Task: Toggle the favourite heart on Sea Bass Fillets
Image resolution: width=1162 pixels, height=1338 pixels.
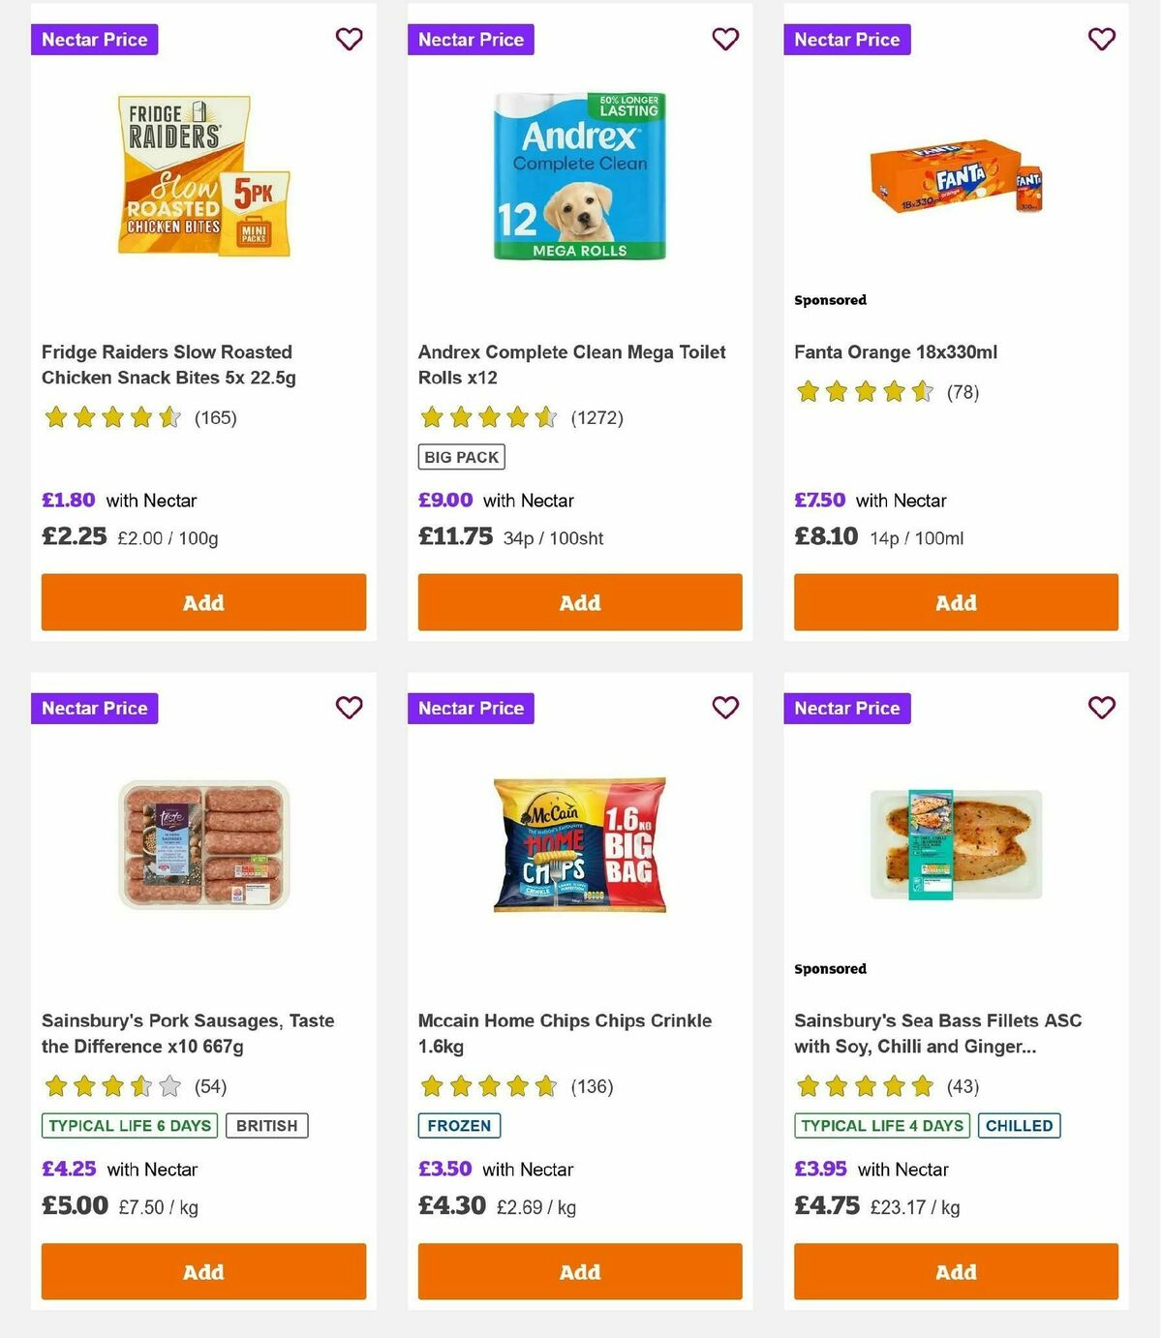Action: [1100, 708]
